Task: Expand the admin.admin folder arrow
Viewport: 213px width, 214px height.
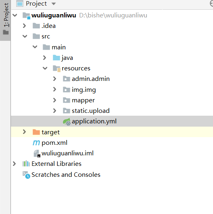Action: [x=54, y=79]
